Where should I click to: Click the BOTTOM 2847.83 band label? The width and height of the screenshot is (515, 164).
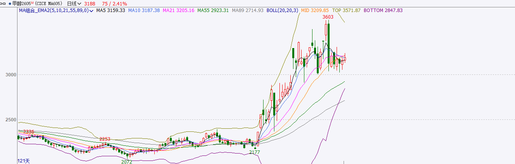383,10
